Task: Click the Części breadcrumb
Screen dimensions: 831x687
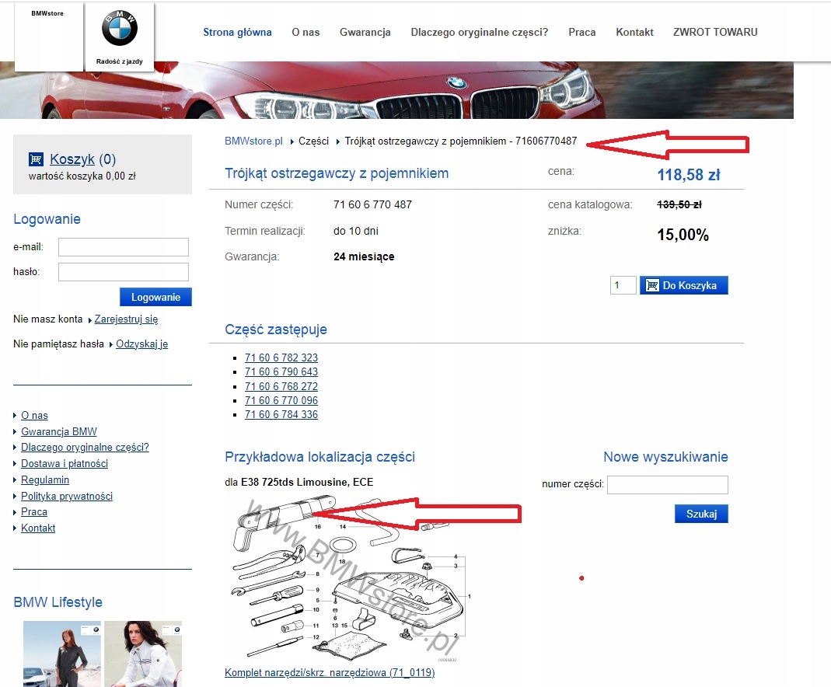Action: pos(313,141)
